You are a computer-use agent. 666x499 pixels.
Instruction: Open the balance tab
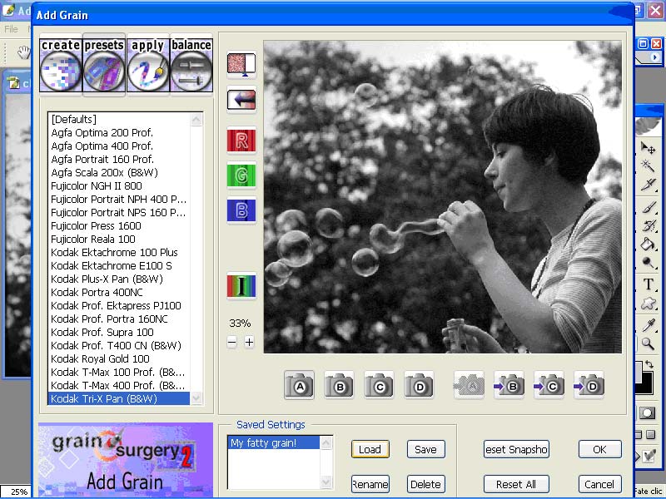191,65
